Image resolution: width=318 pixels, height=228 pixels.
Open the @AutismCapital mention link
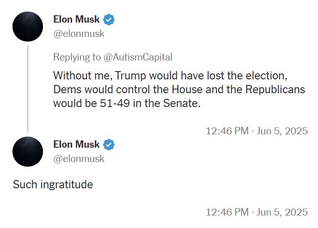click(x=138, y=57)
